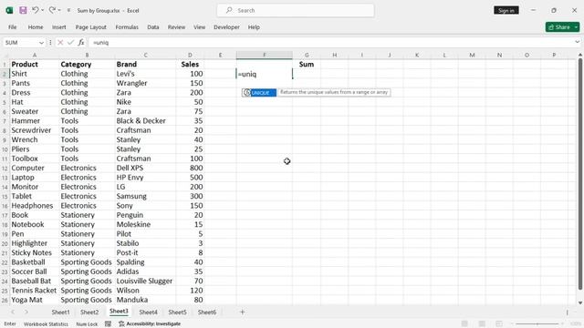
Task: Expand the Name Box dropdown
Action: coord(41,43)
